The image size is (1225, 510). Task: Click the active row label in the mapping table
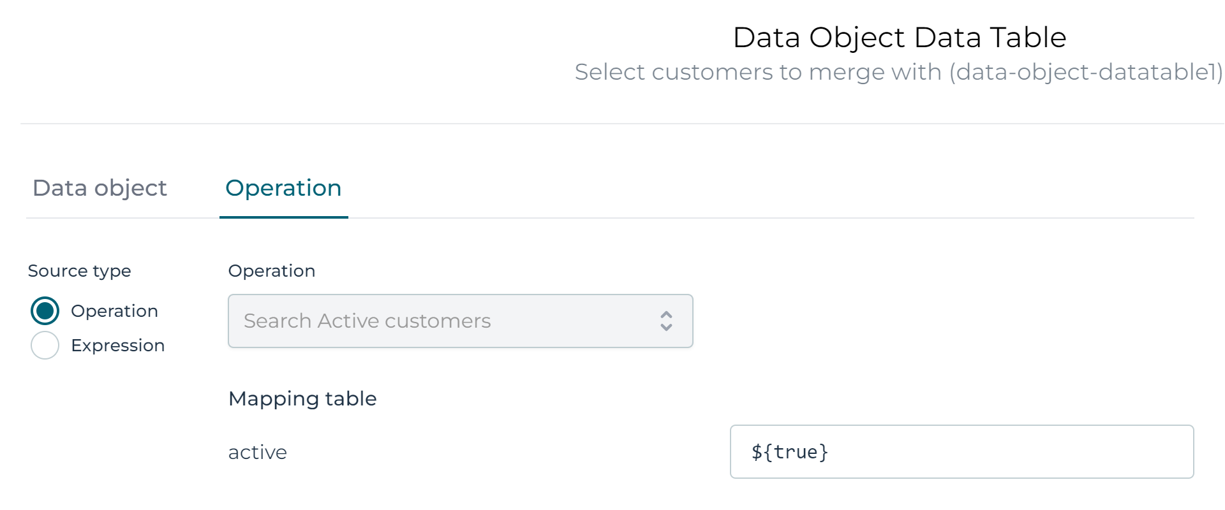257,452
